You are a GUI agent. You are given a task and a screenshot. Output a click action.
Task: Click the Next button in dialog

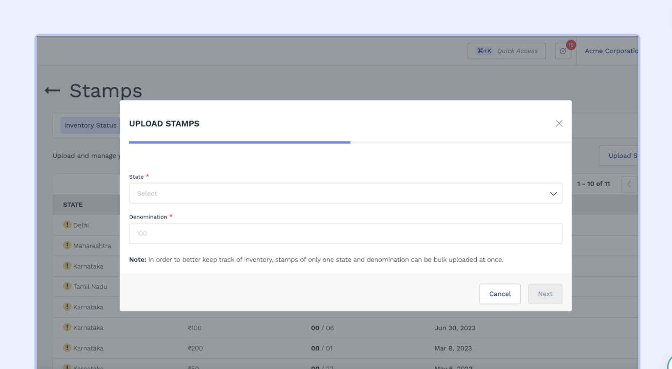[545, 294]
